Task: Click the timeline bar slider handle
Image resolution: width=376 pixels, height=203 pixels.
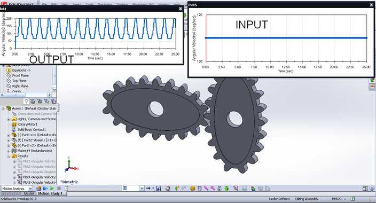Action: coord(67,189)
